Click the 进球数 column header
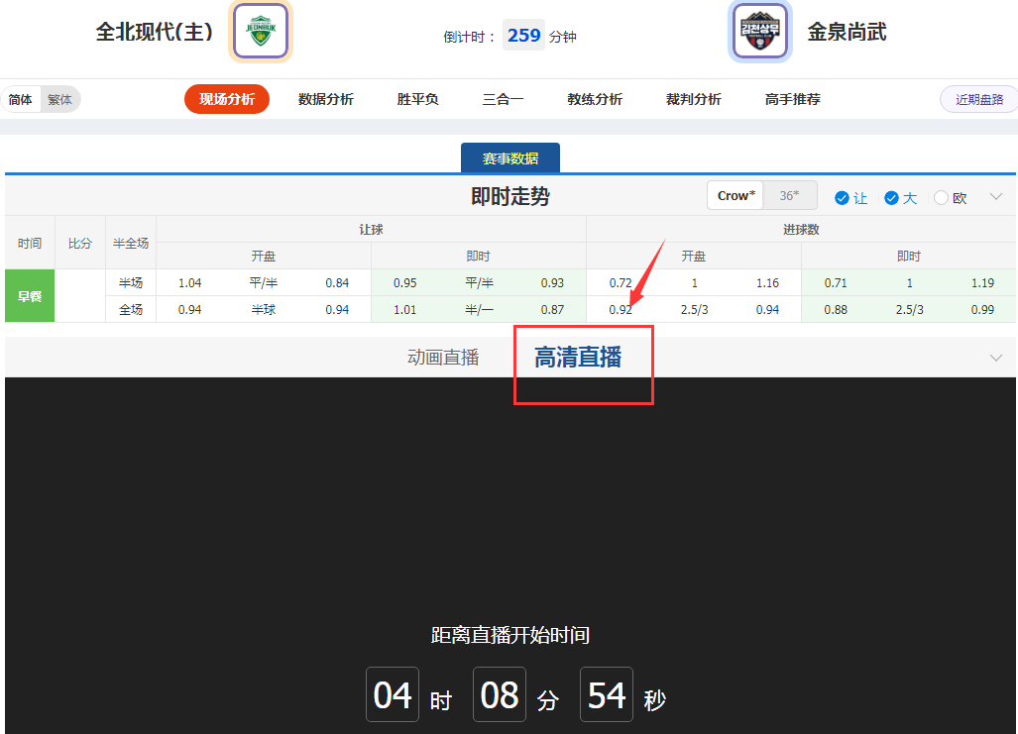Screen dimensions: 1018x734 tap(801, 230)
